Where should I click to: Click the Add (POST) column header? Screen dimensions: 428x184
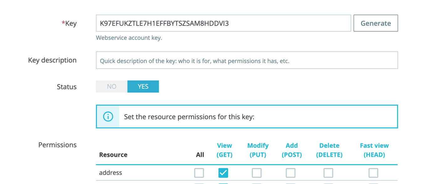click(292, 150)
